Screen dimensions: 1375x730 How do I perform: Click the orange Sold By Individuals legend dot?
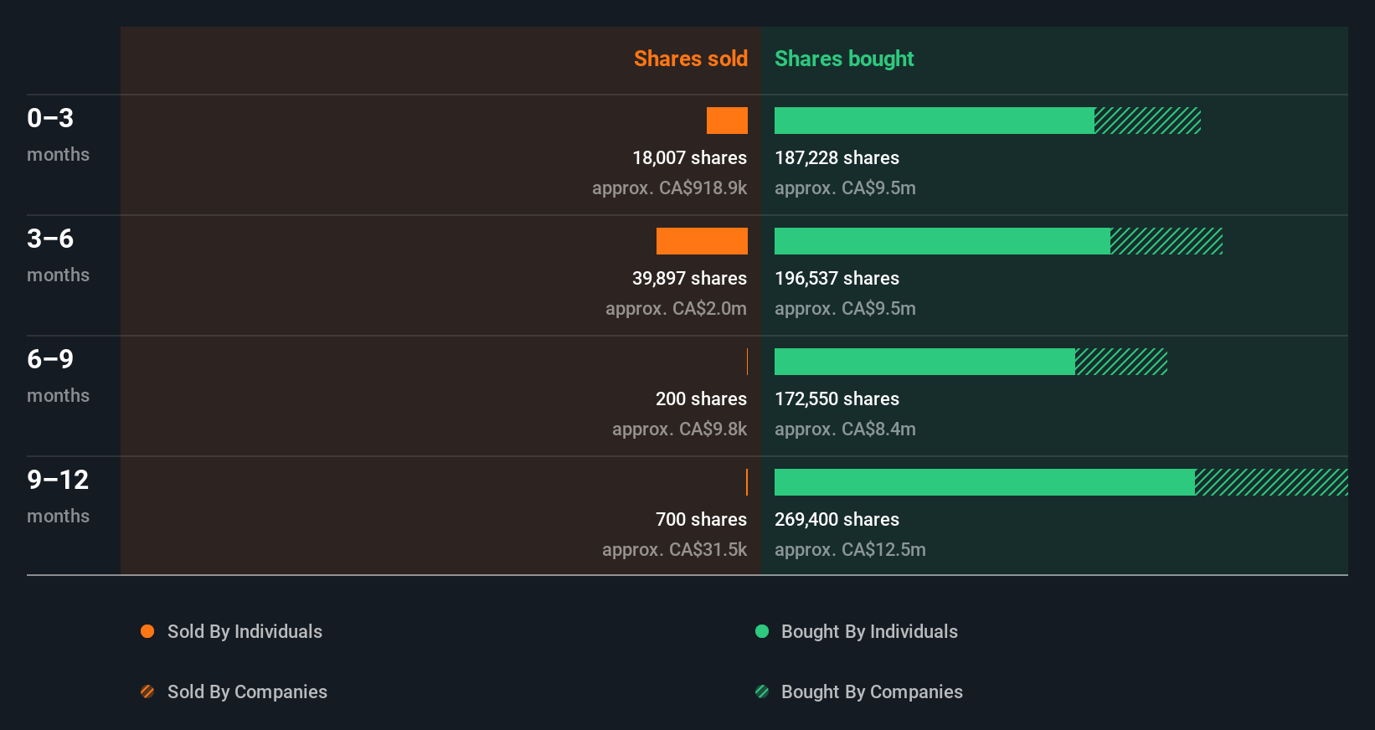click(x=147, y=631)
